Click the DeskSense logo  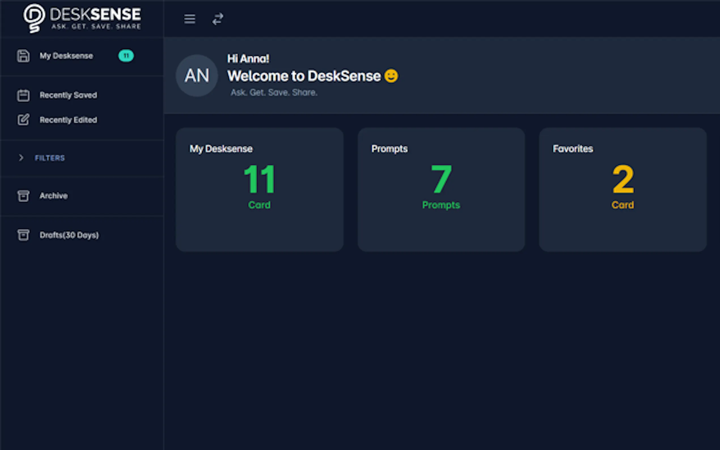[82, 18]
